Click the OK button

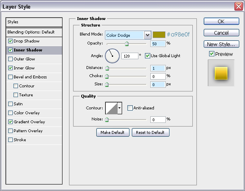click(x=221, y=22)
